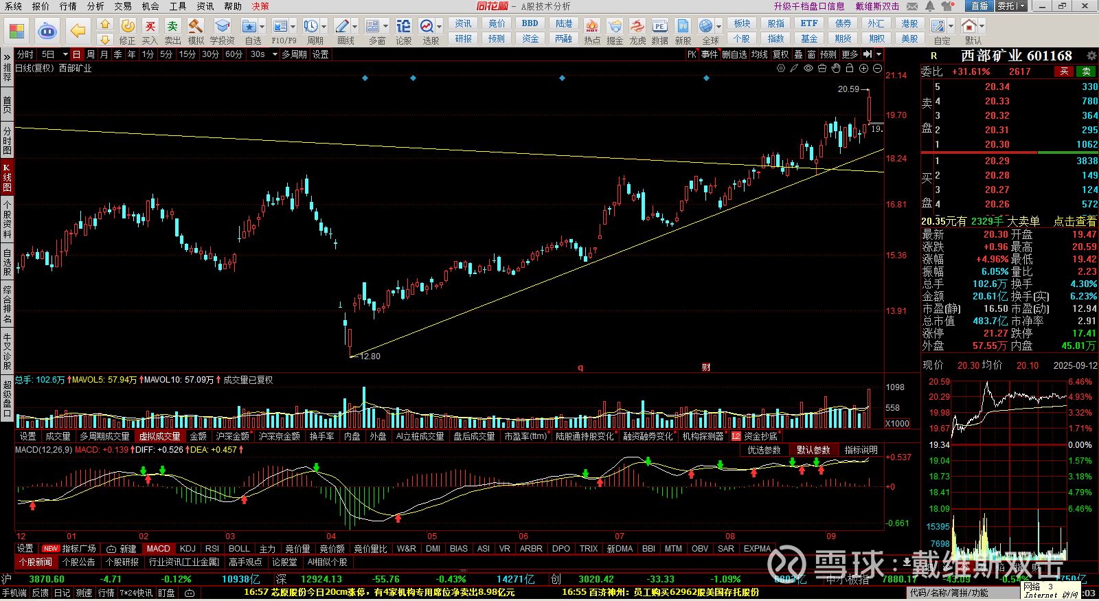Expand the 5日 period dropdown arrow
1099x601 pixels.
point(65,54)
